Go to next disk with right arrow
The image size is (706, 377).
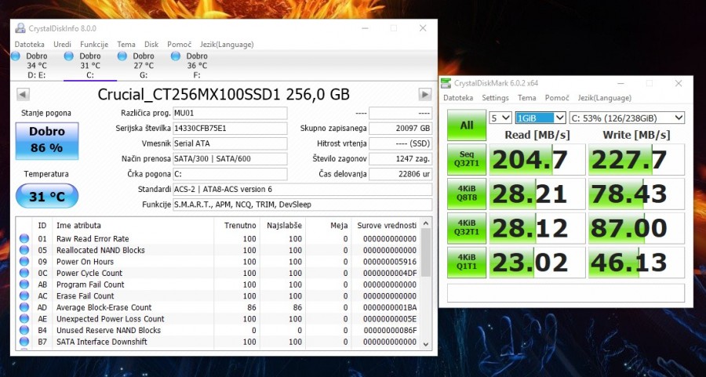coord(425,95)
